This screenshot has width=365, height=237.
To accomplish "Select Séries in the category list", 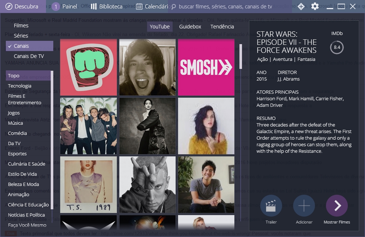I will (21, 36).
